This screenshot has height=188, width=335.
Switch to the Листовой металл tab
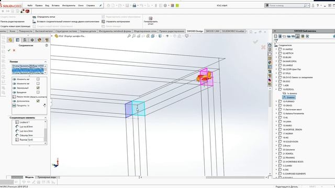click(44, 31)
